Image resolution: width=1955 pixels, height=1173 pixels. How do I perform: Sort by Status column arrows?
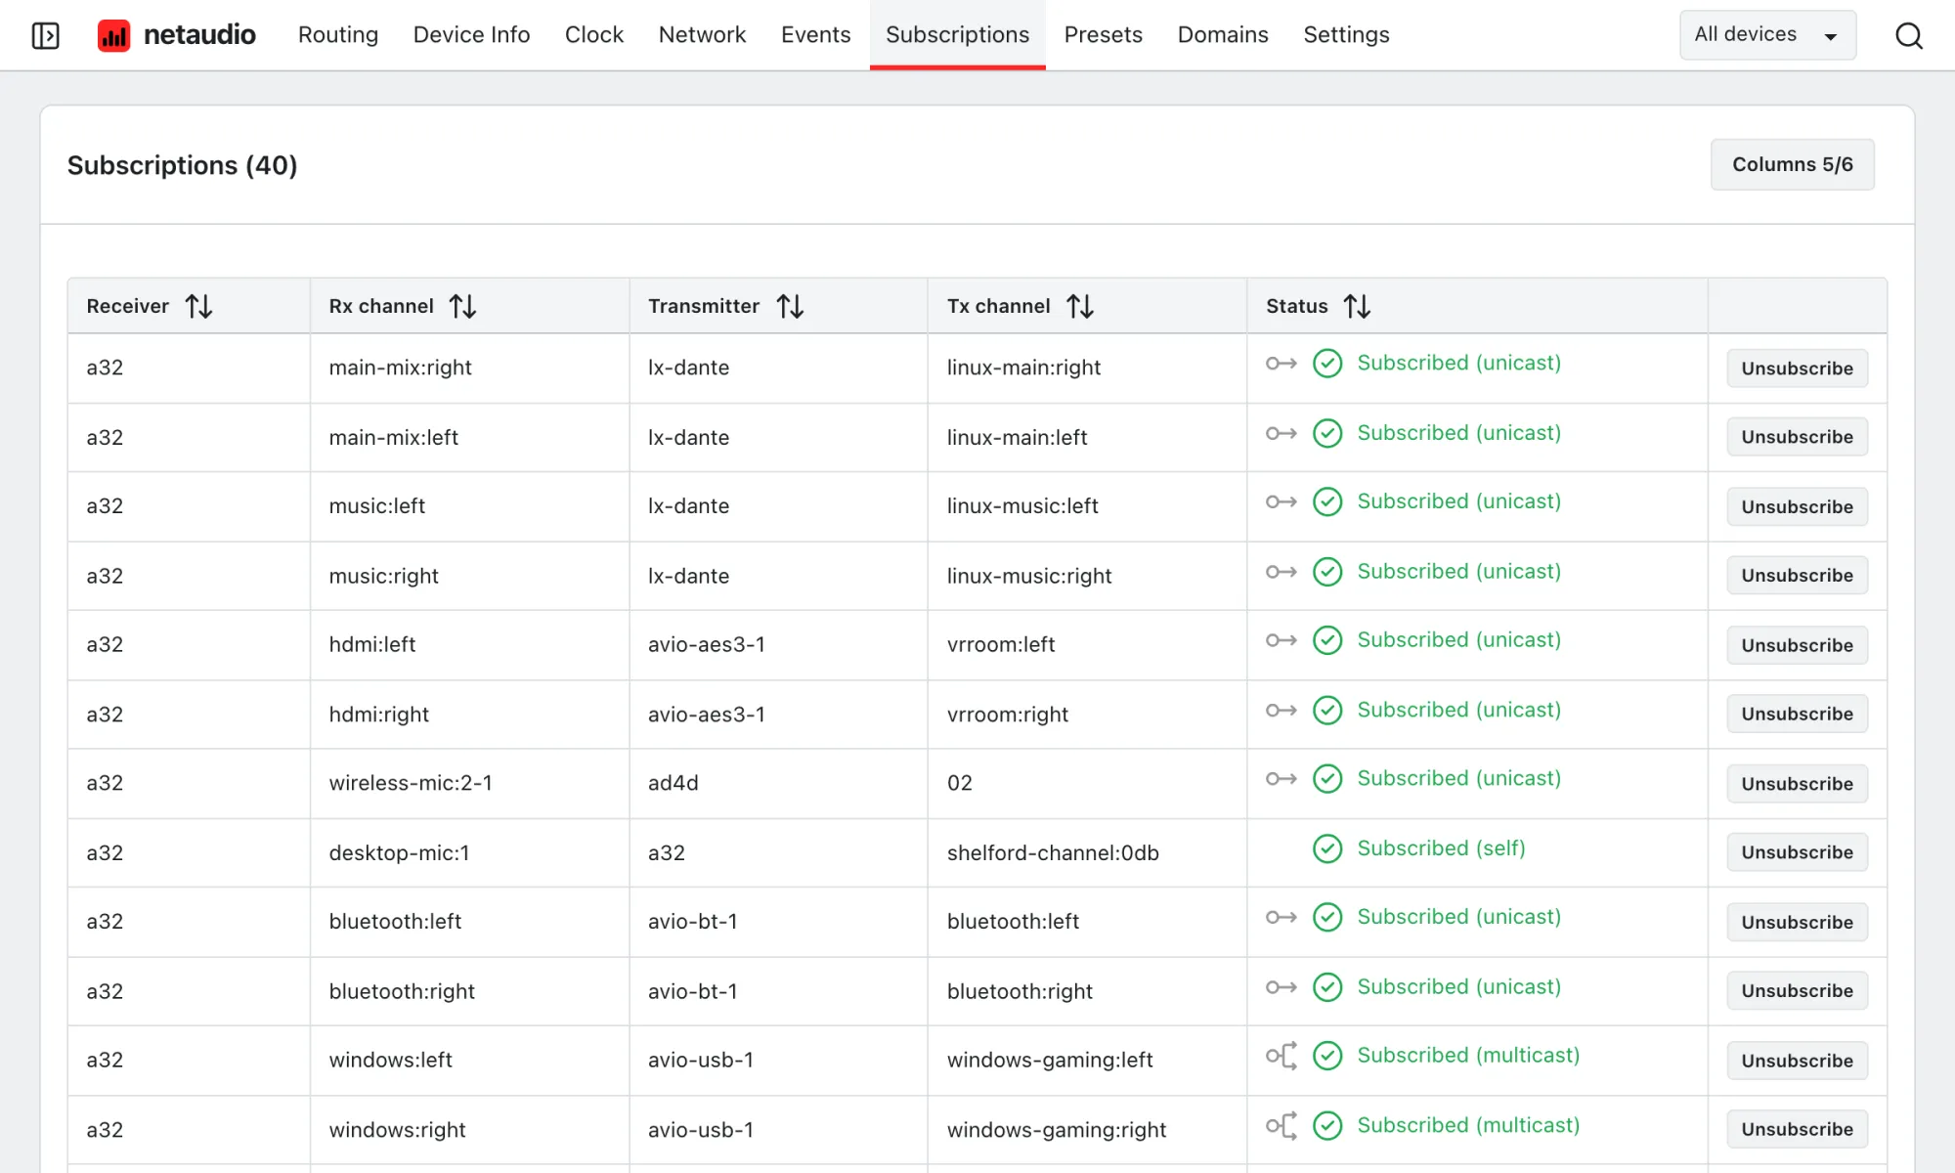[1358, 307]
